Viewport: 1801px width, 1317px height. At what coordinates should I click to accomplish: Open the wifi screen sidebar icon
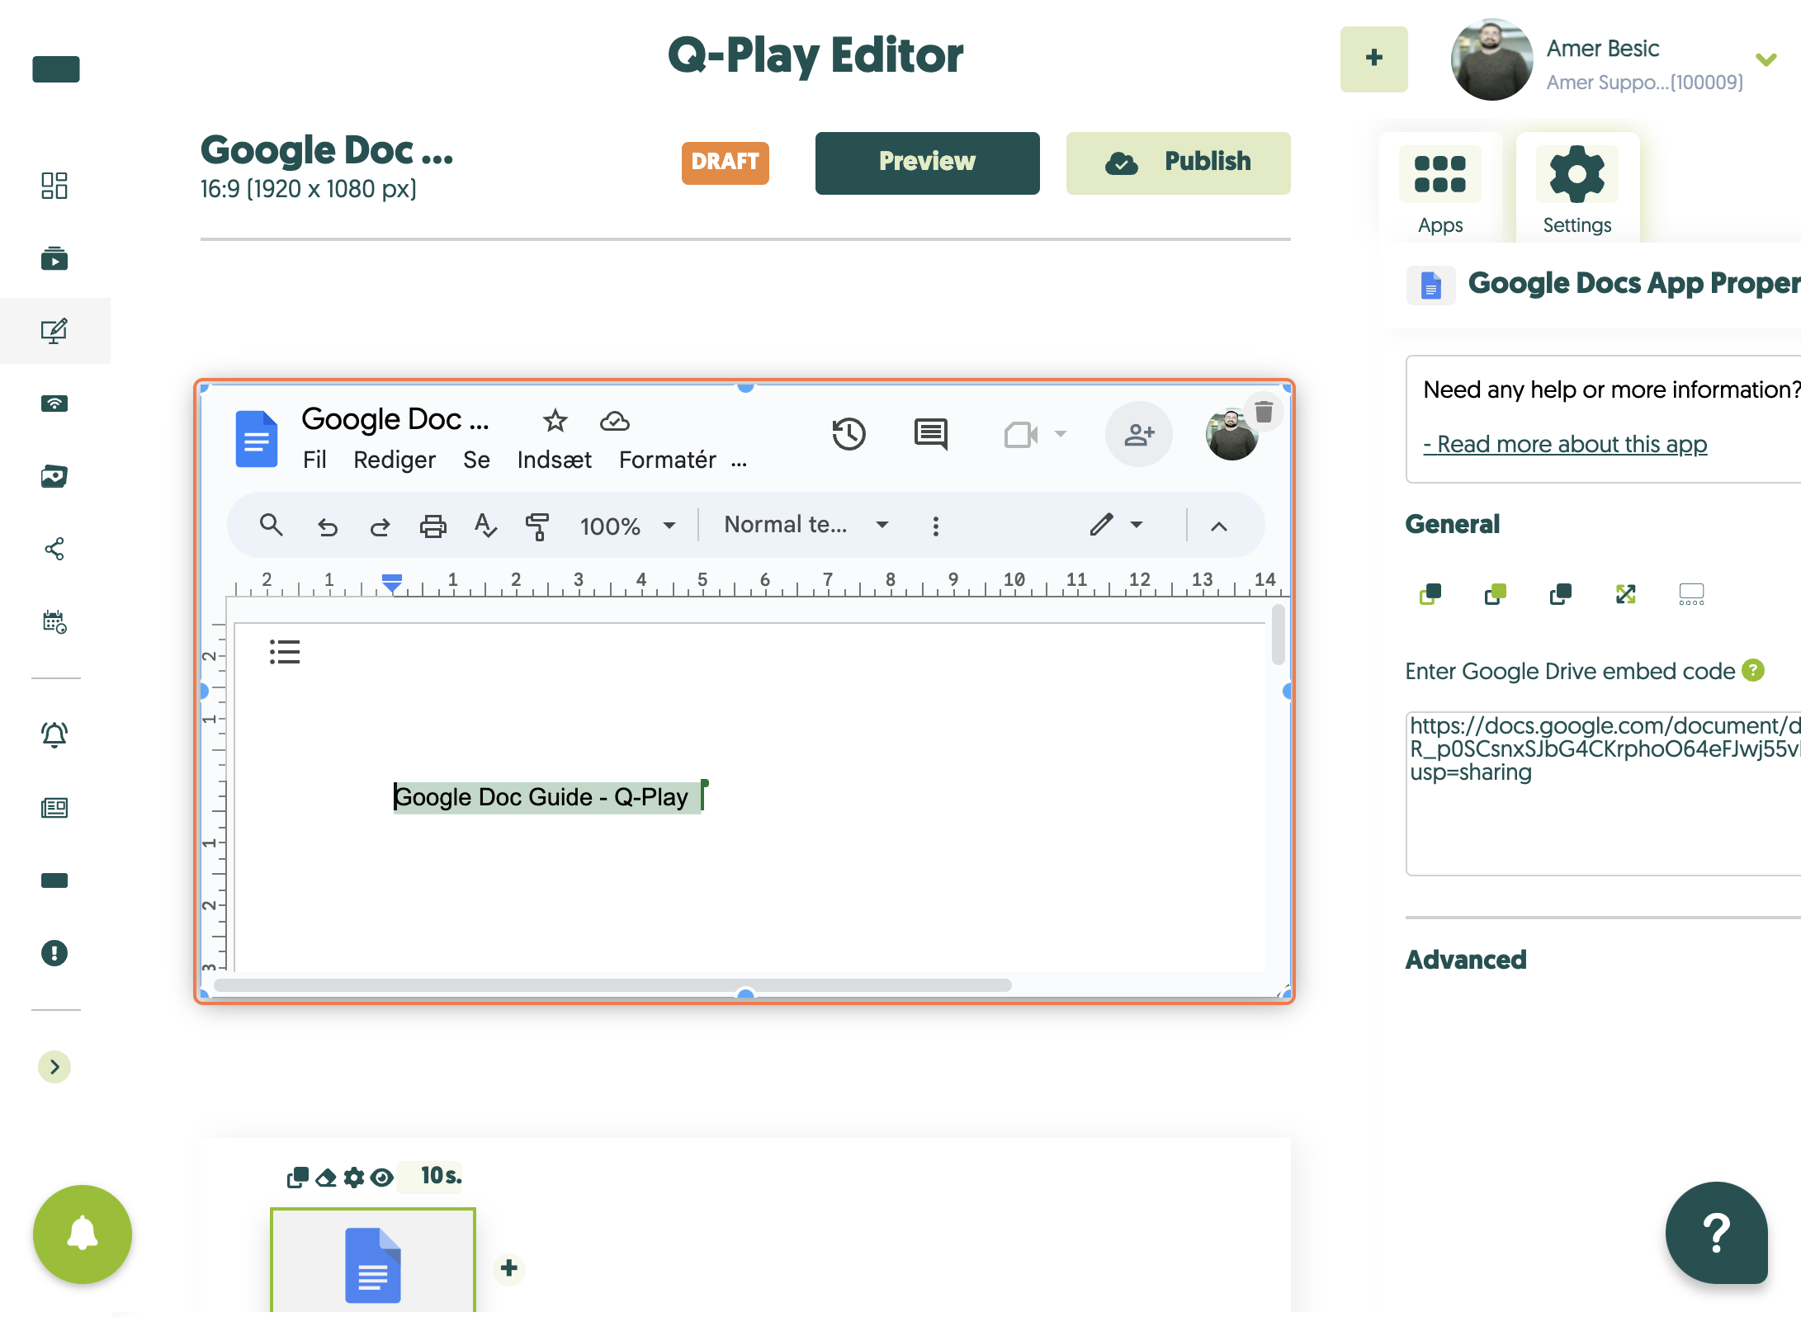[x=54, y=404]
